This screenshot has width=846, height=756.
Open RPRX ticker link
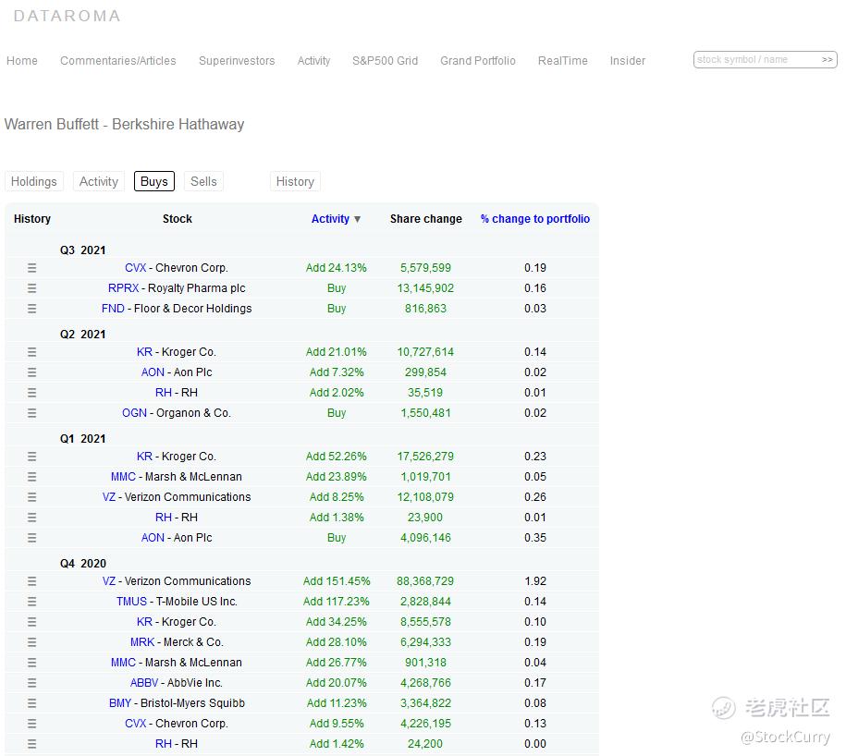click(x=123, y=288)
